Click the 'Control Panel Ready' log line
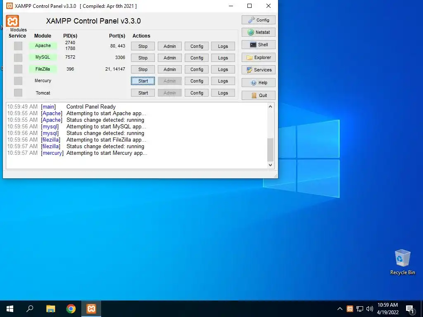Image resolution: width=423 pixels, height=317 pixels. pos(91,107)
